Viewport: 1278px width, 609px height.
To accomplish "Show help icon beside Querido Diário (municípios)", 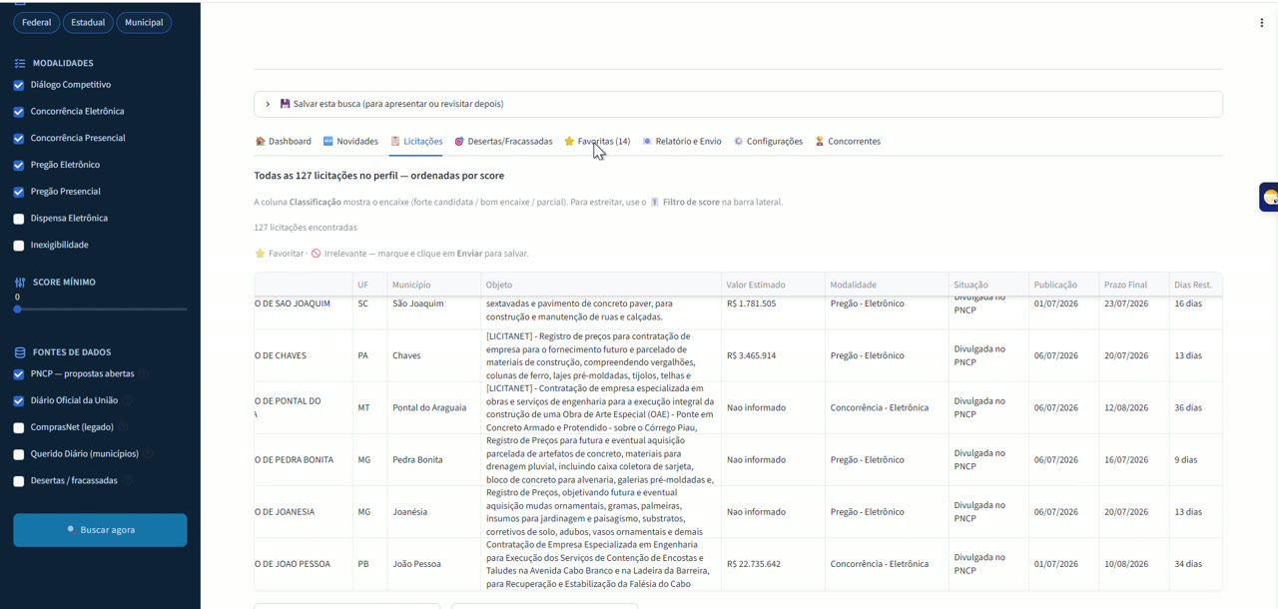I will pos(148,454).
